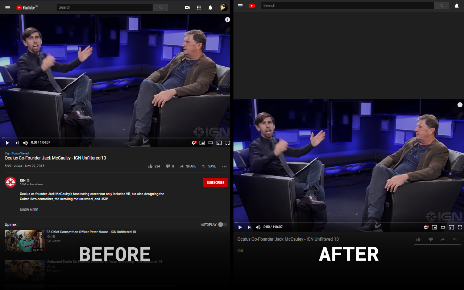Toggle theater mode in left player
The width and height of the screenshot is (464, 290).
pyautogui.click(x=210, y=143)
